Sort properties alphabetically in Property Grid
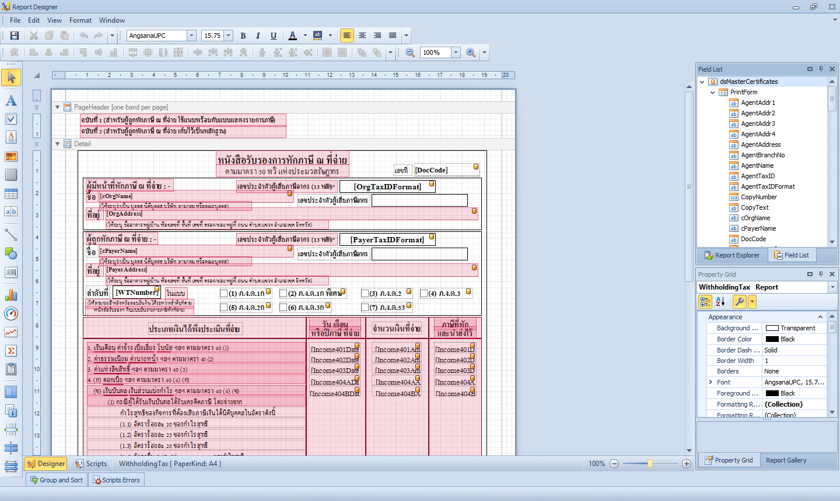This screenshot has height=501, width=840. point(720,301)
